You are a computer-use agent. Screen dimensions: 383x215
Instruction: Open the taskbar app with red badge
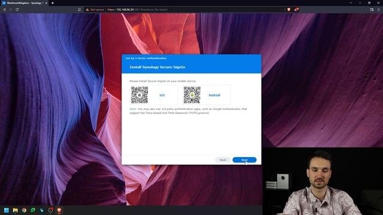pos(50,210)
